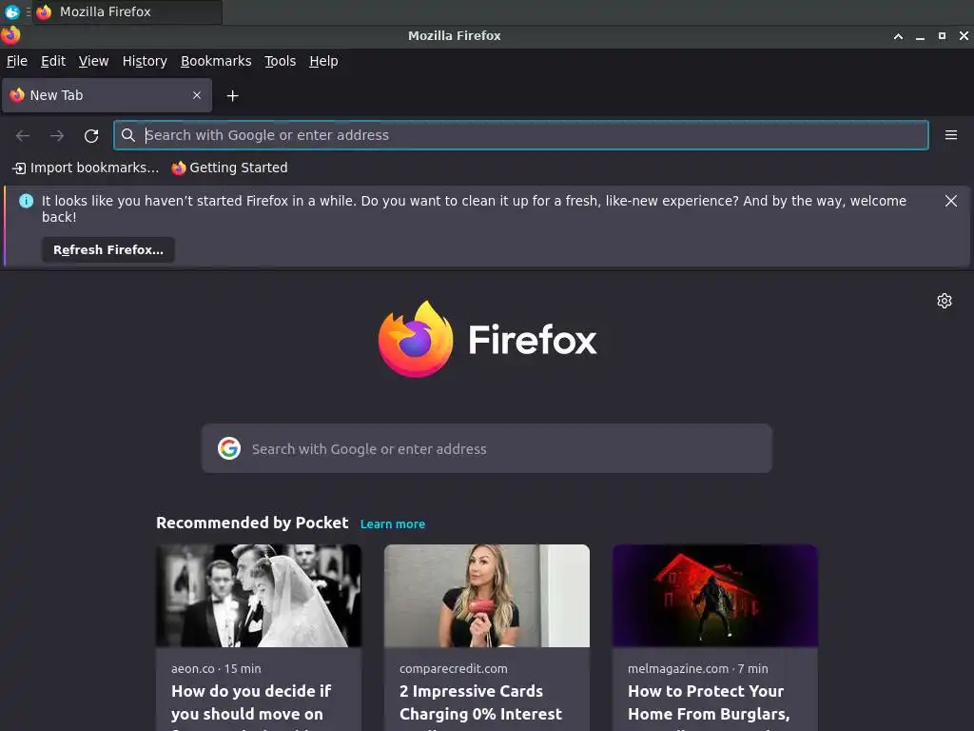
Task: Click Import bookmarks in bookmarks toolbar
Action: tap(86, 168)
